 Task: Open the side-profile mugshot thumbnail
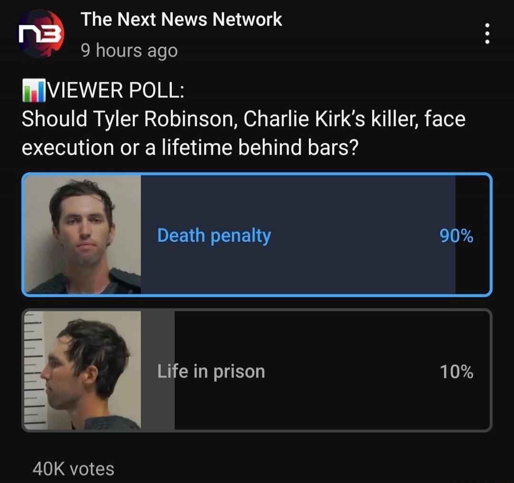click(x=83, y=370)
